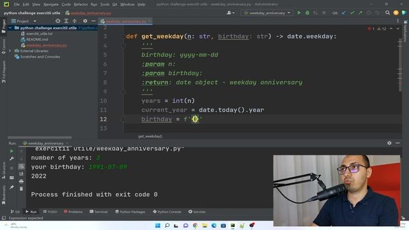This screenshot has width=409, height=230.
Task: Print the Run console output
Action: click(21, 181)
